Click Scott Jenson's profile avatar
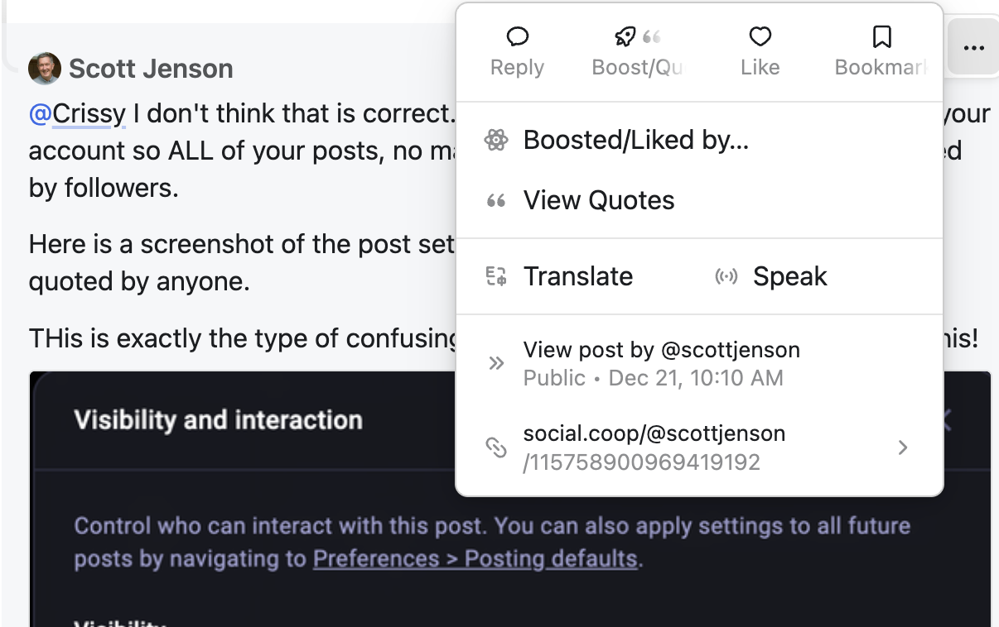Image resolution: width=999 pixels, height=627 pixels. (x=44, y=69)
